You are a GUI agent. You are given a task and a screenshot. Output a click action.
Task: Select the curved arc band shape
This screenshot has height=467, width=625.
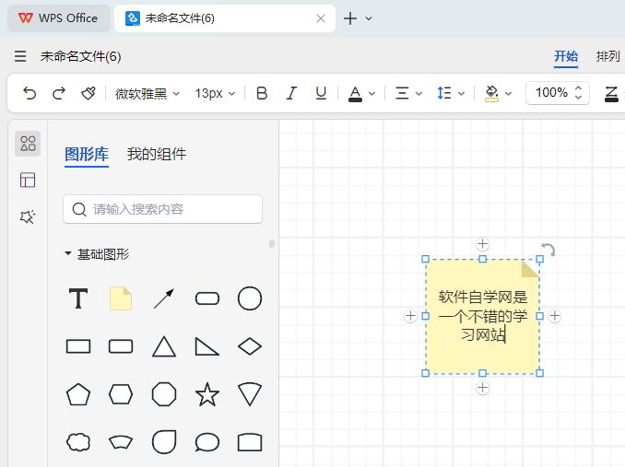click(x=121, y=442)
